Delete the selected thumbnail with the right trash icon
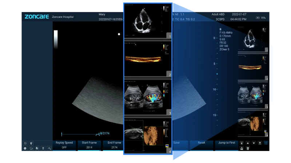291x163 pixels. [248, 148]
